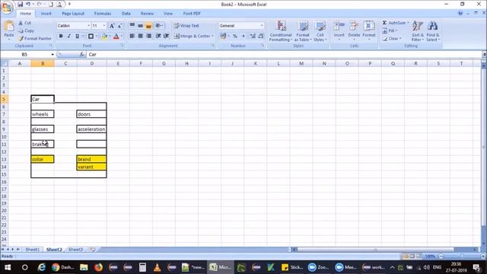Toggle middle vertical alignment
The width and height of the screenshot is (487, 274).
(x=140, y=25)
